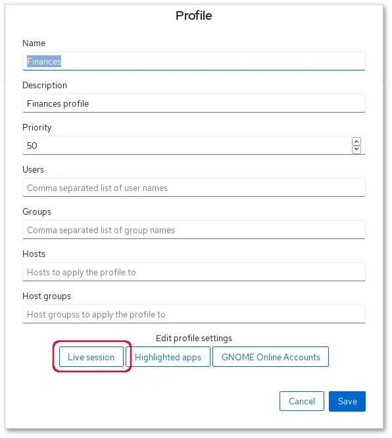Click the Edit profile settings label
Viewport: 392px width, 438px height.
click(194, 339)
